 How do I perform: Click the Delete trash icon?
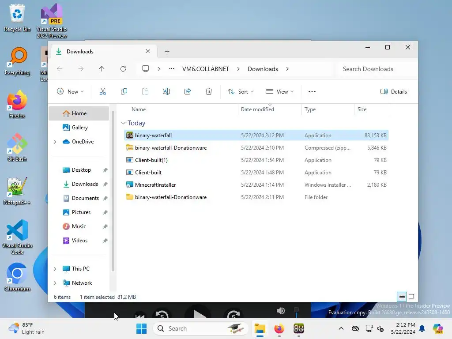pyautogui.click(x=209, y=92)
